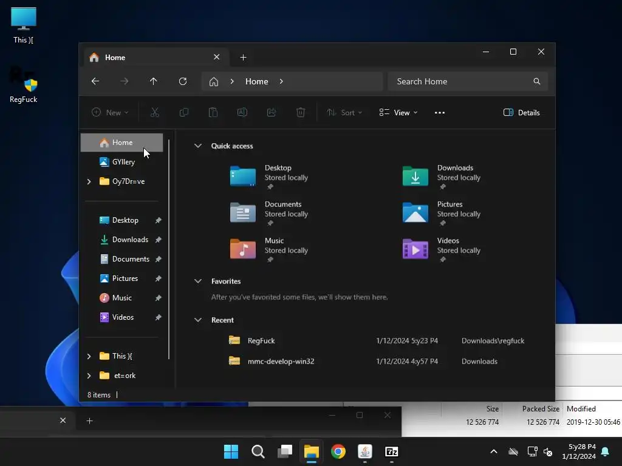The height and width of the screenshot is (466, 622).
Task: Click the forward navigation arrow
Action: 124,81
